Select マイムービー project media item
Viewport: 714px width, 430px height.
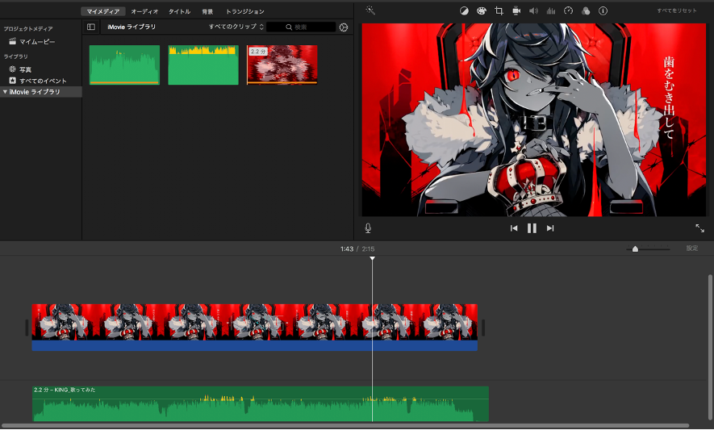pyautogui.click(x=32, y=41)
